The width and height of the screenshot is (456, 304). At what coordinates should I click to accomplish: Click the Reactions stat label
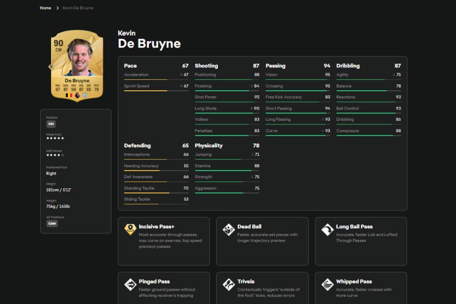[346, 97]
